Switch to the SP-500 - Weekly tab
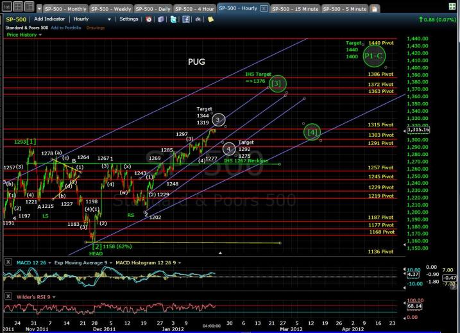The image size is (460, 333). pos(111,9)
